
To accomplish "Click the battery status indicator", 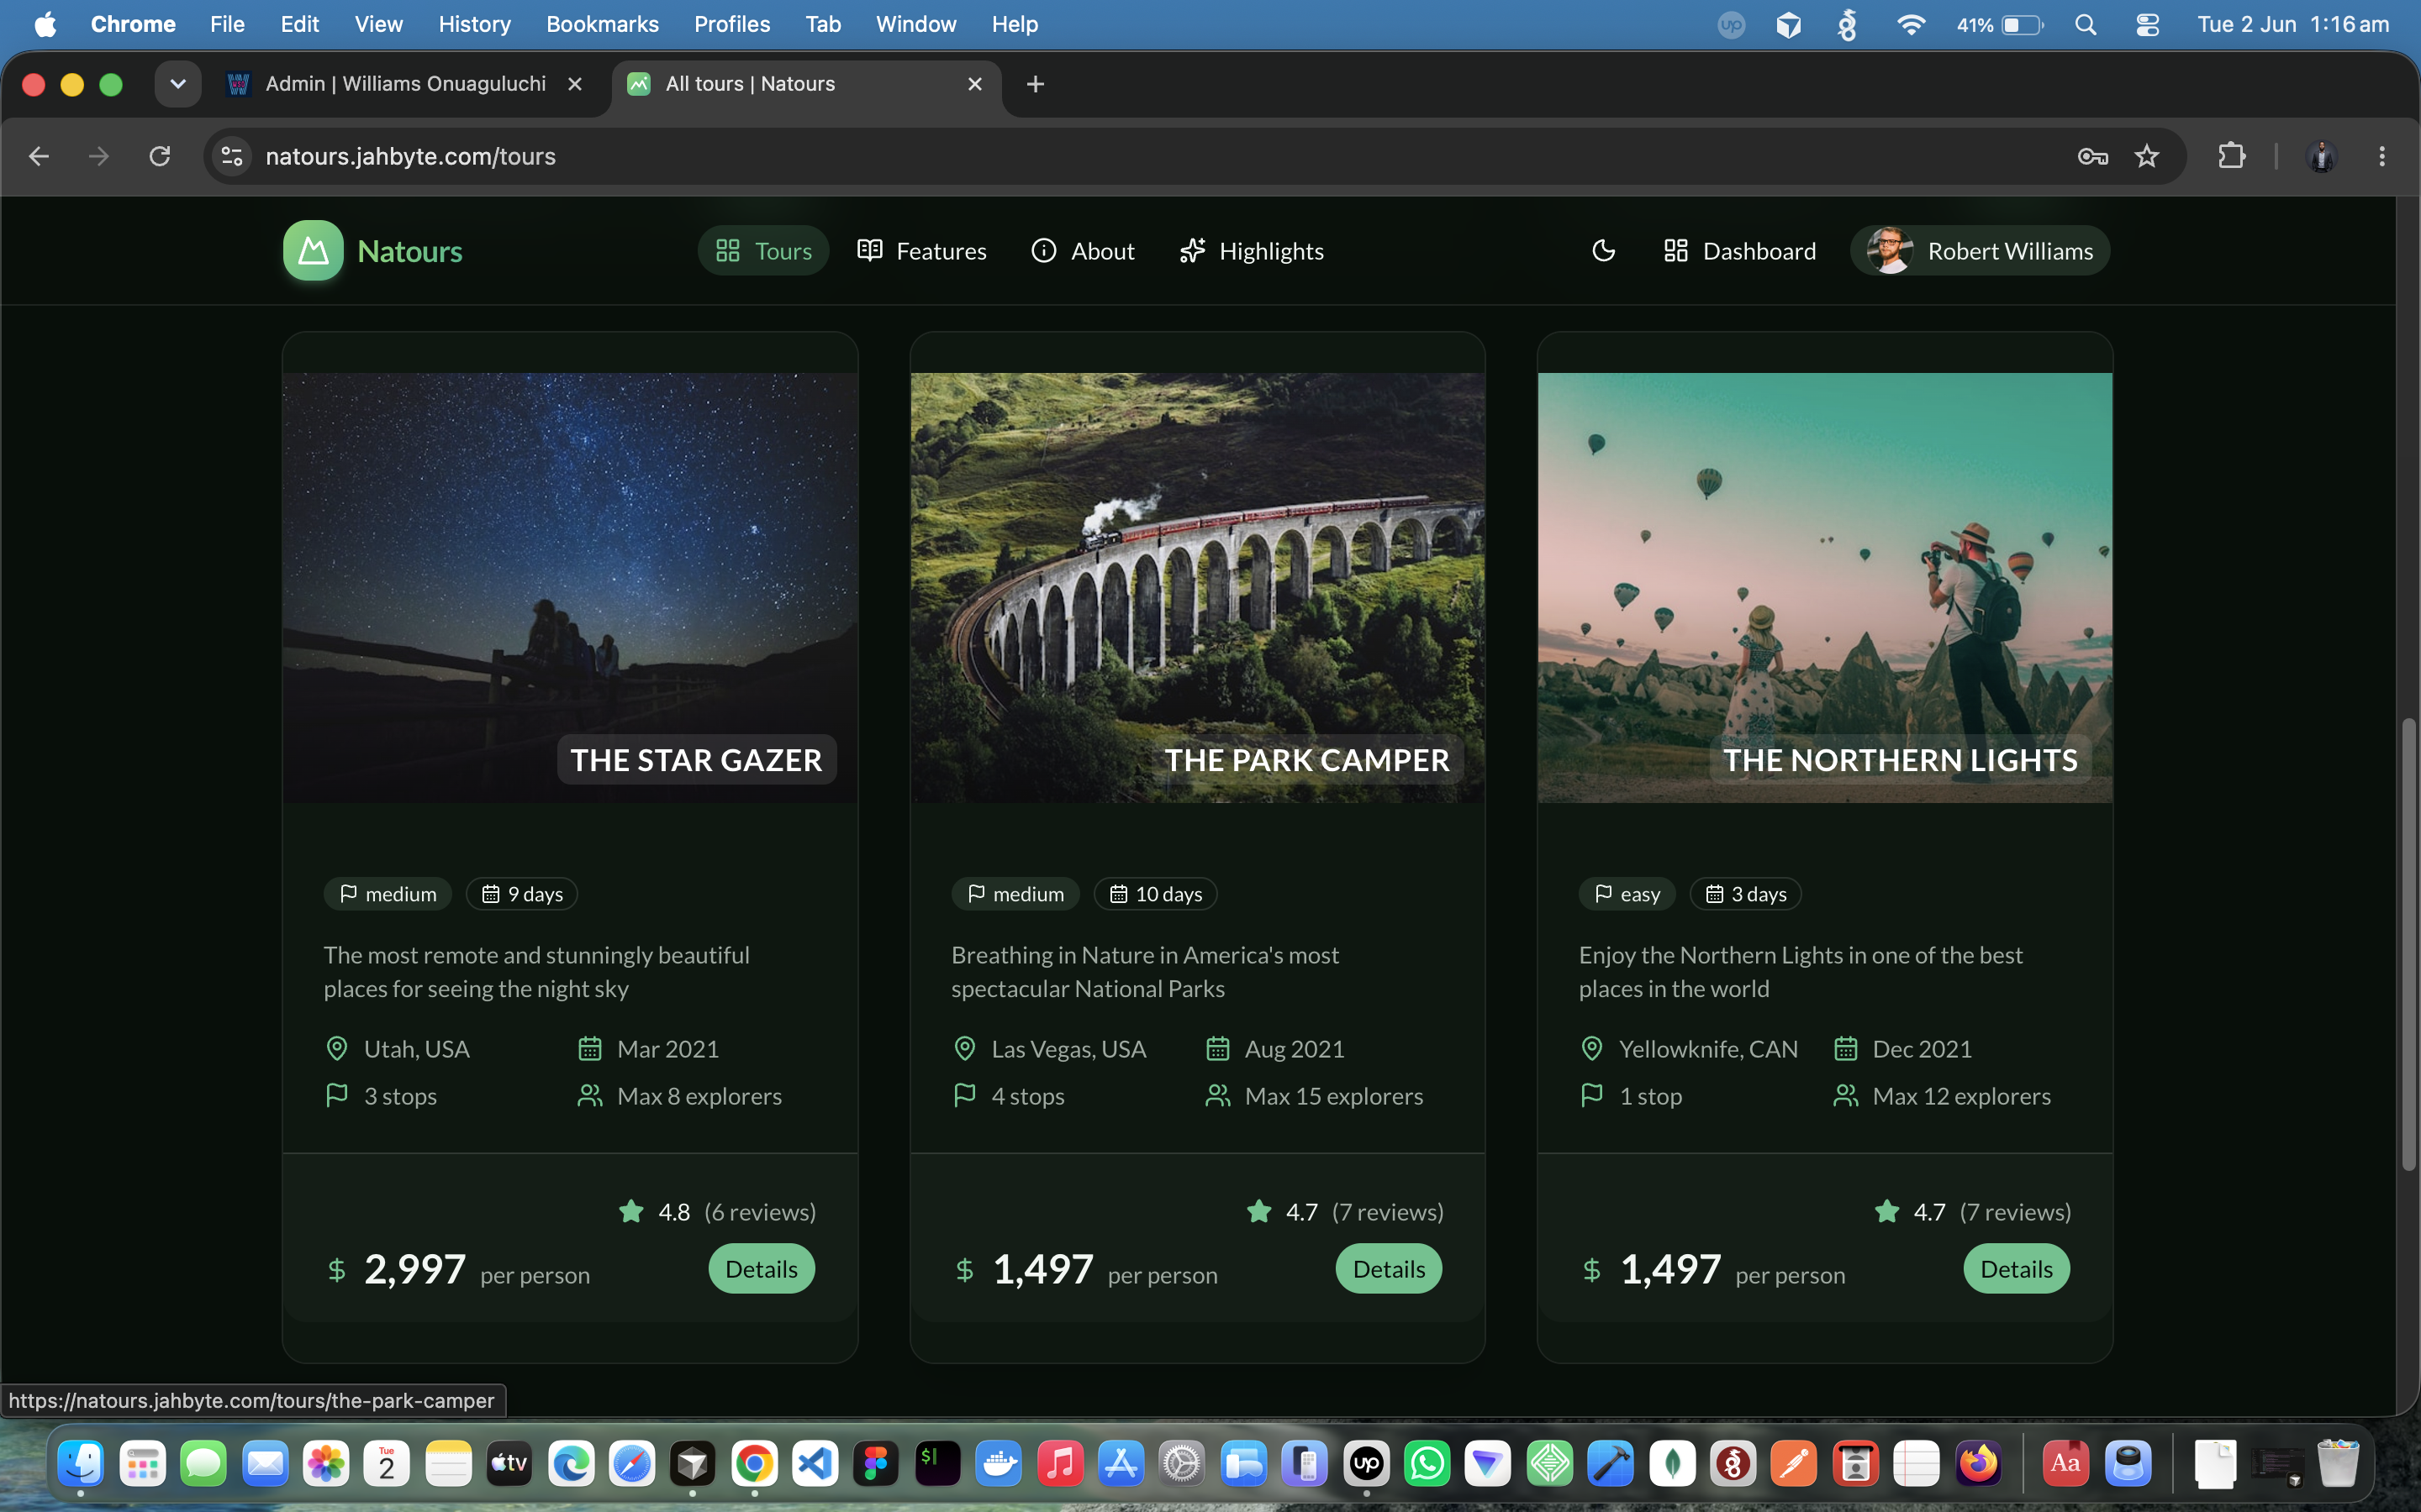I will point(2000,24).
